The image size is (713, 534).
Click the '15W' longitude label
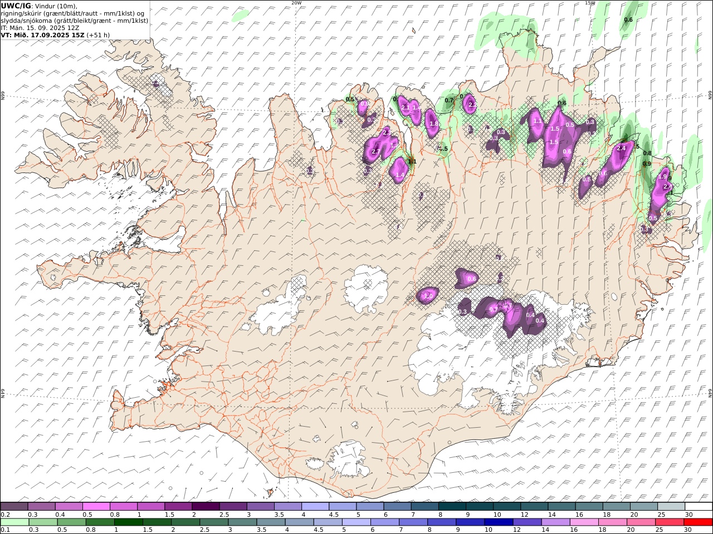(x=590, y=3)
